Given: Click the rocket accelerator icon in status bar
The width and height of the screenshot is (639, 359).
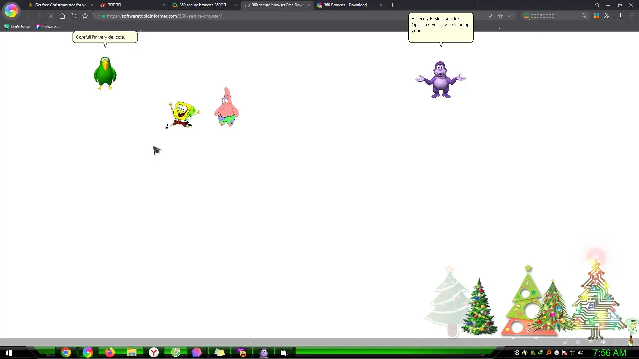Looking at the screenshot, I should [x=565, y=342].
